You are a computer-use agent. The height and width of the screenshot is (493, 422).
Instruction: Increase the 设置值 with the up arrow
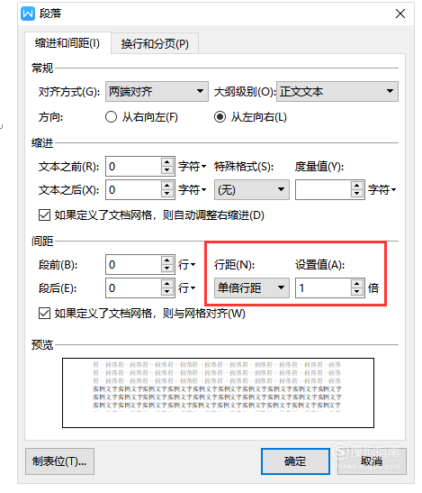pos(357,284)
